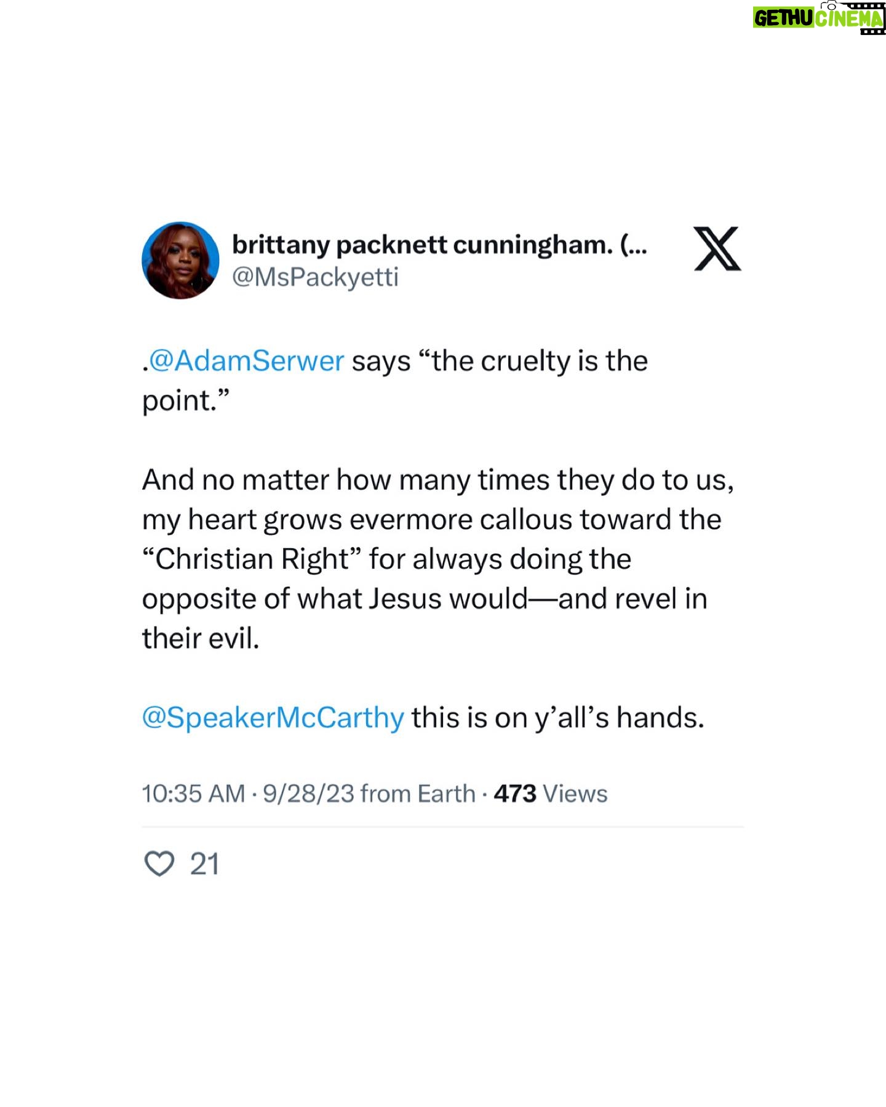Viewport: 886px width, 1107px height.
Task: Click the line starting 'And no matter how'
Action: click(438, 480)
